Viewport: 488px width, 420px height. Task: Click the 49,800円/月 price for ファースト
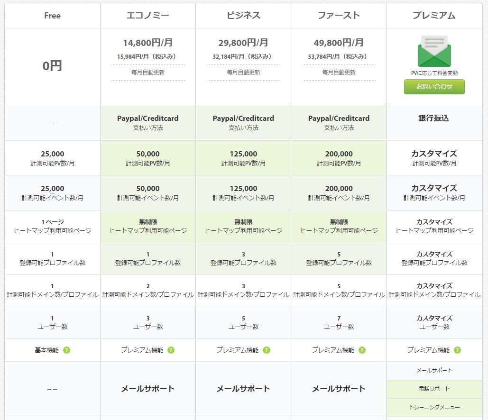339,43
